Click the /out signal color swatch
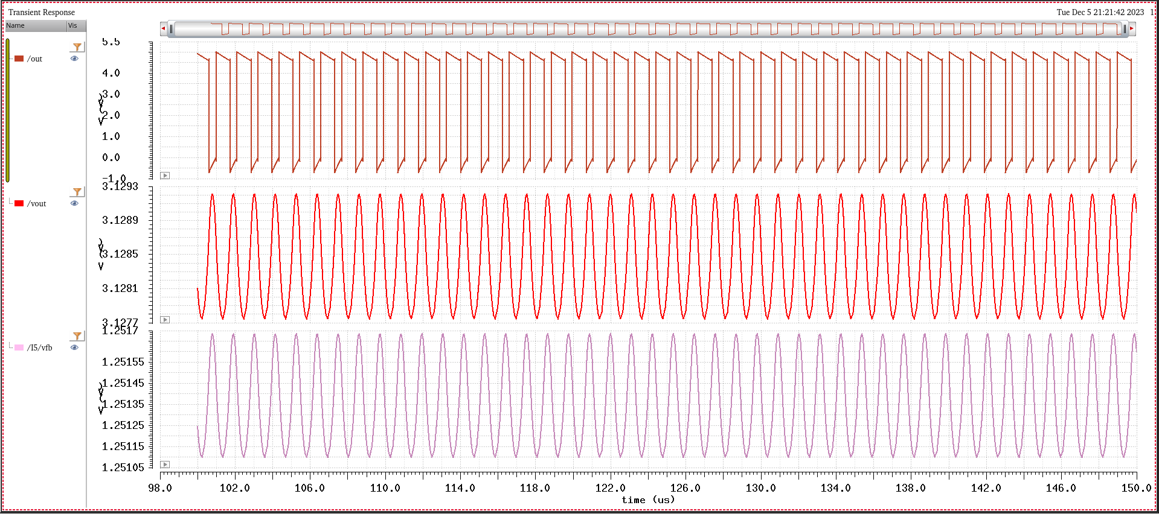 coord(19,59)
